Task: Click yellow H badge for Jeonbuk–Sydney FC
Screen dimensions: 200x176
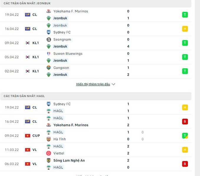Action: (x=185, y=29)
